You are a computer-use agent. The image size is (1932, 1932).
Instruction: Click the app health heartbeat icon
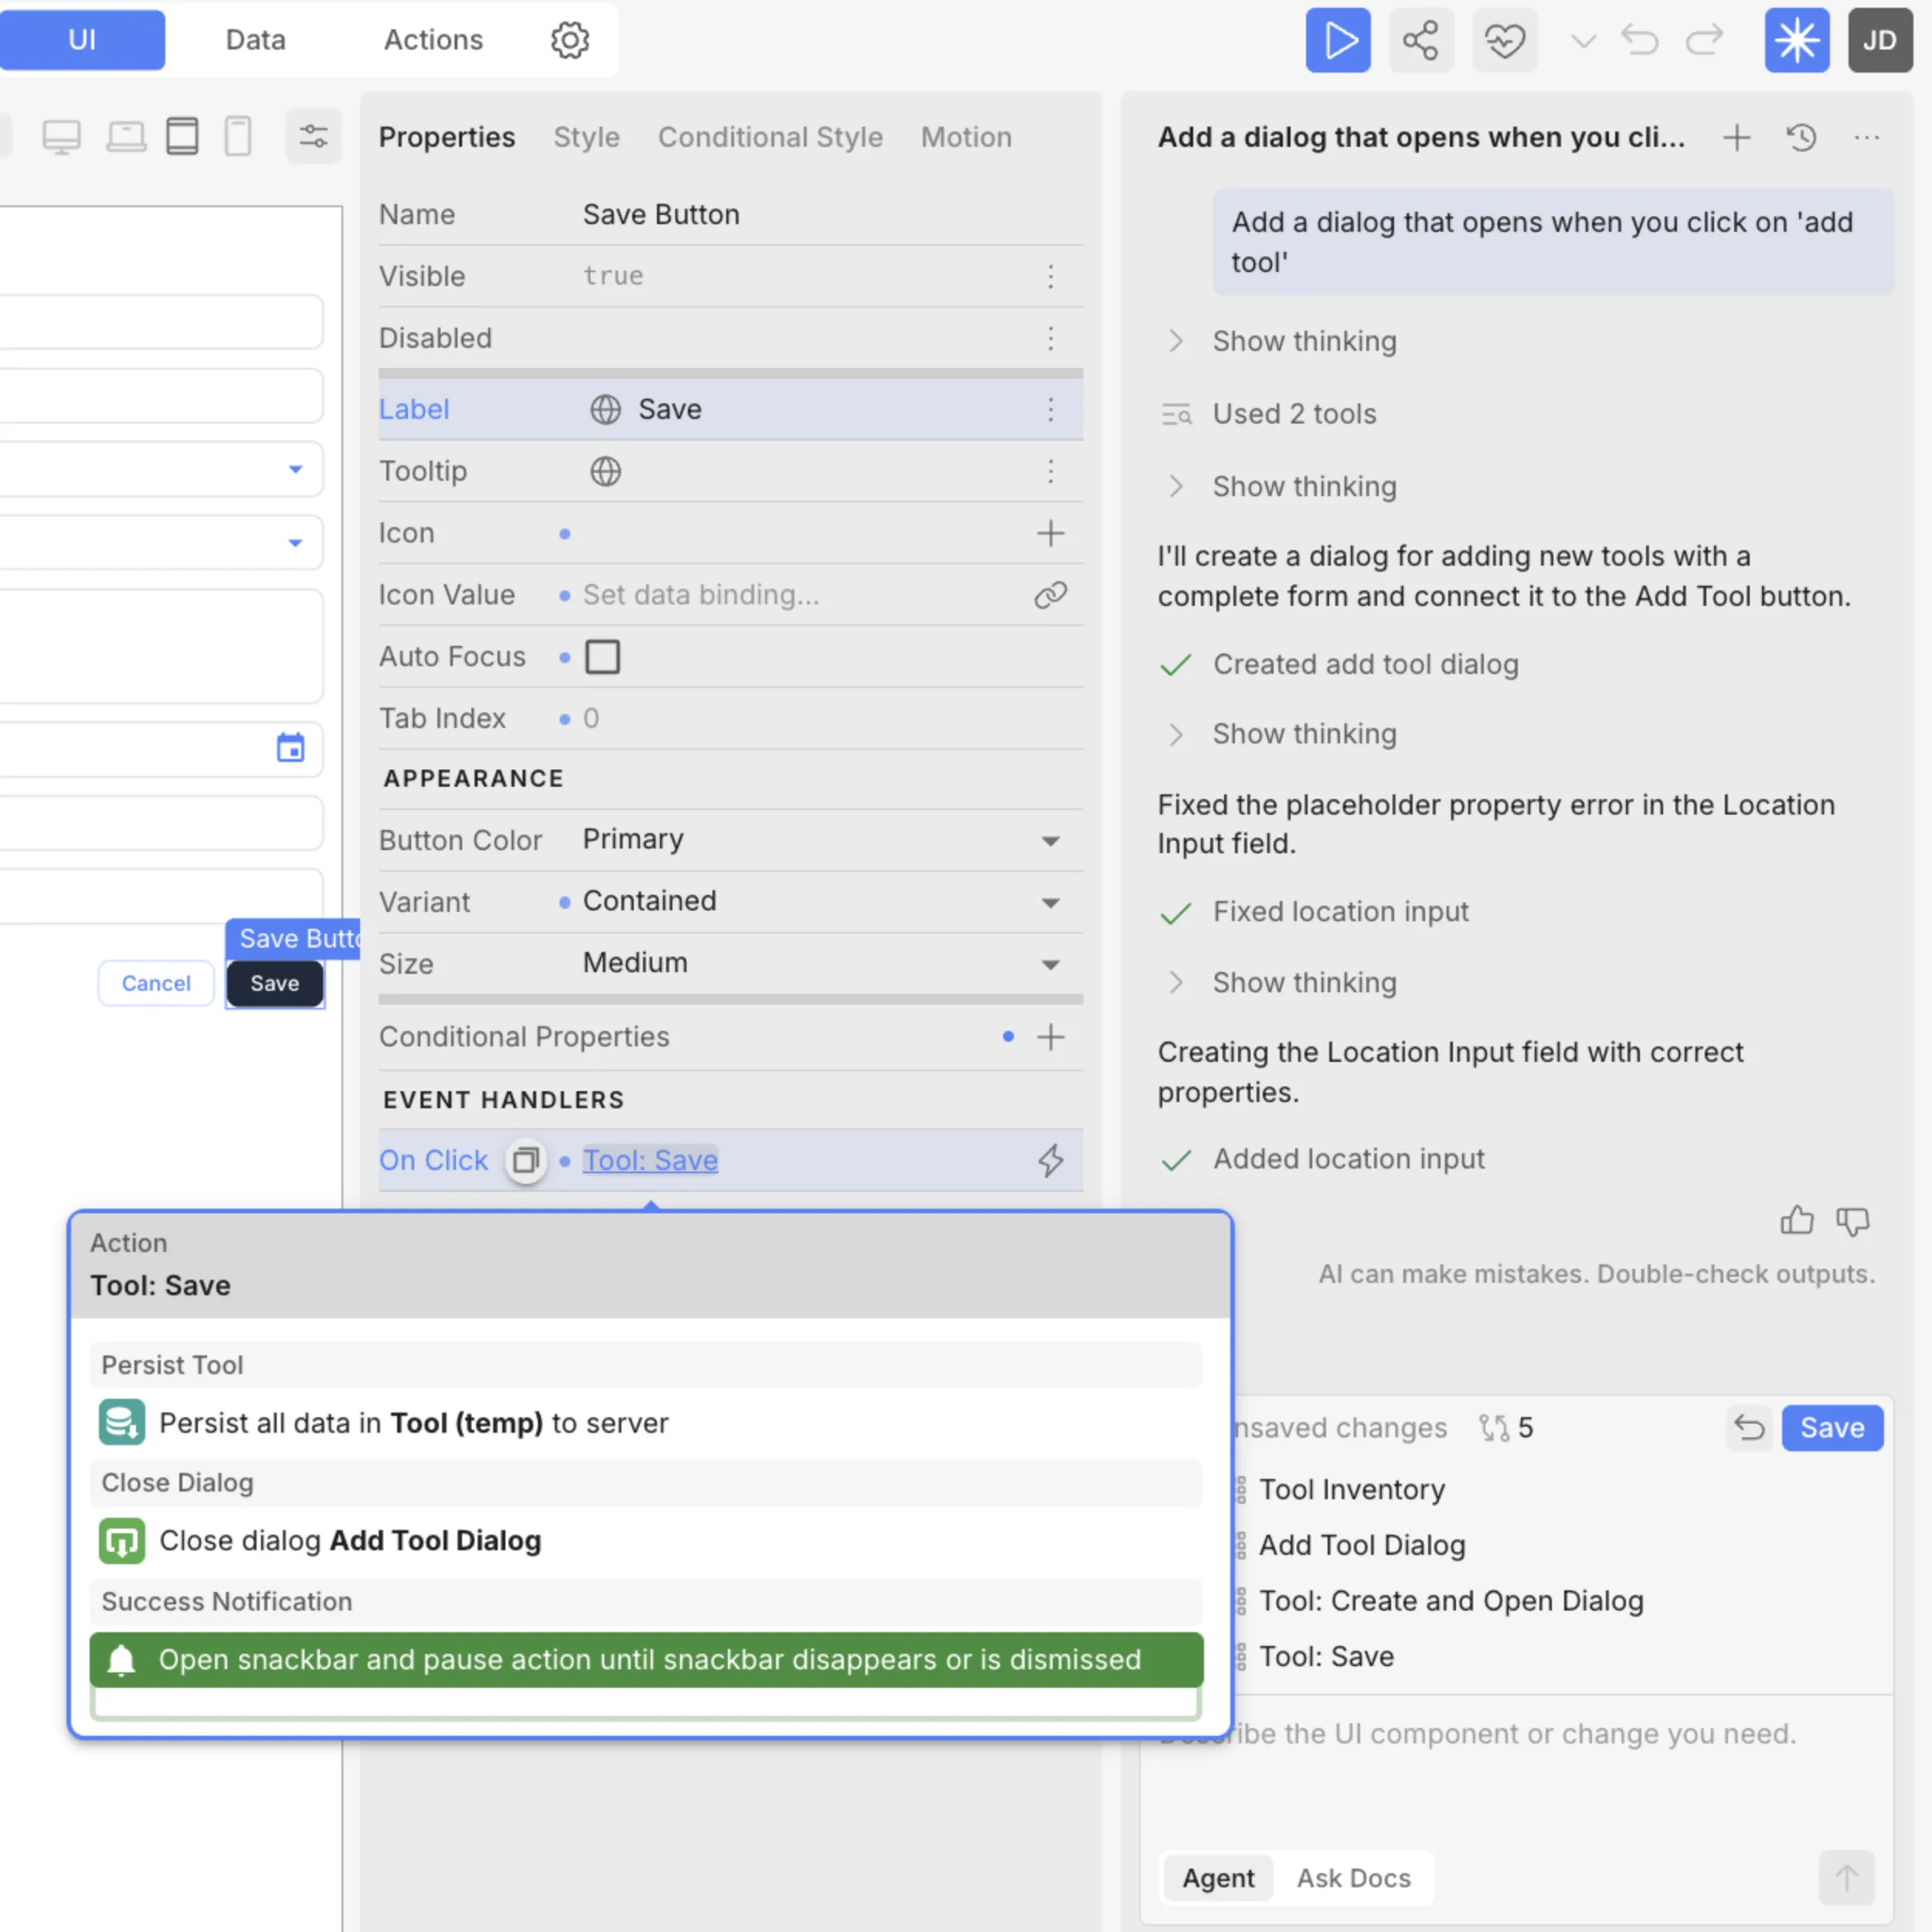1504,40
